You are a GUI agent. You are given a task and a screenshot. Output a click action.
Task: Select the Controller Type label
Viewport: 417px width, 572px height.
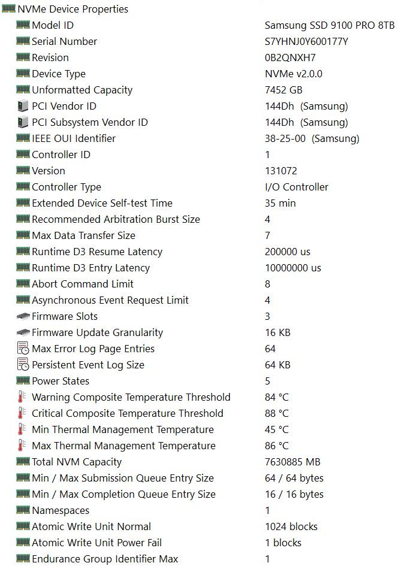click(67, 187)
